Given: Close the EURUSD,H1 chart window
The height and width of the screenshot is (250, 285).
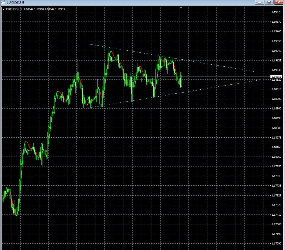Looking at the screenshot, I should (x=279, y=2).
